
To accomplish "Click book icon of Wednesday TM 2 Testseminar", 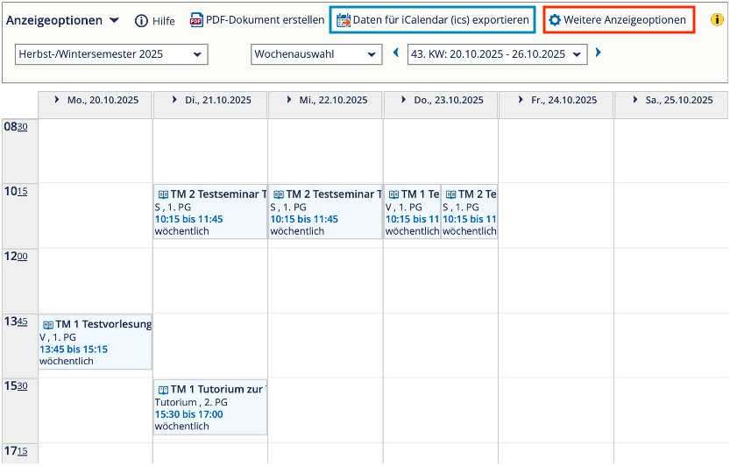I will [279, 194].
